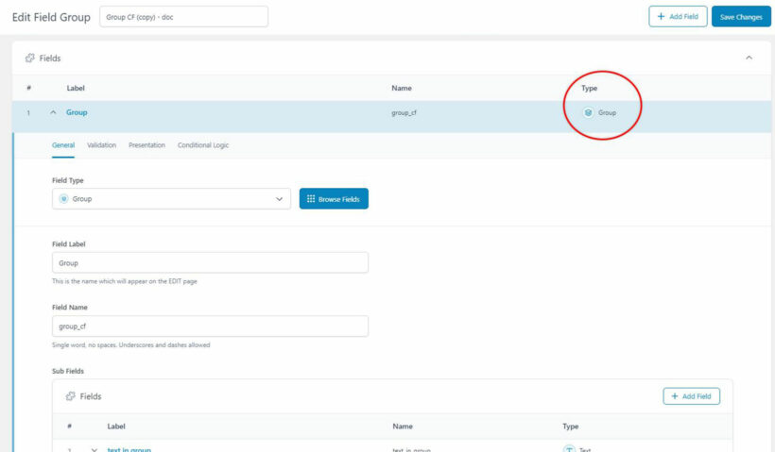Screen dimensions: 775x452
Task: Open the Field Type dropdown arrow
Action: coord(279,199)
